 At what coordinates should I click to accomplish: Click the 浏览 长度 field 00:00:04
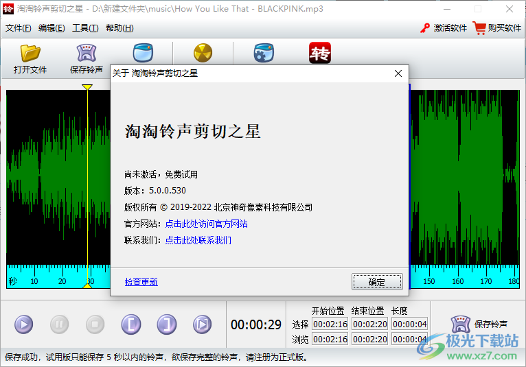tap(409, 339)
